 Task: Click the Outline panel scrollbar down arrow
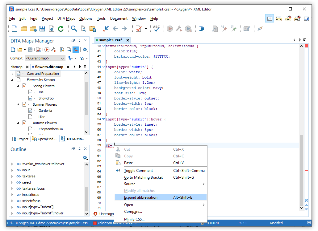coord(86,213)
